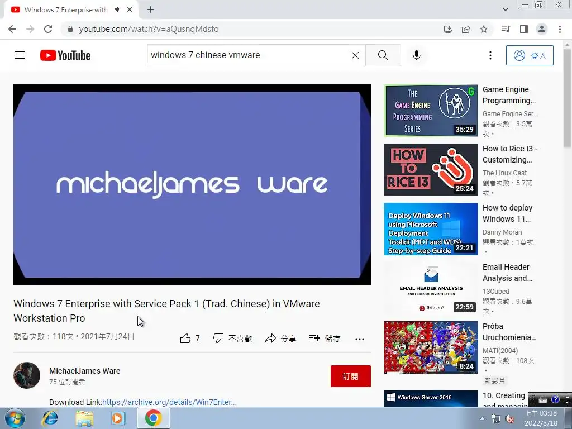Start voice search with microphone

point(417,55)
